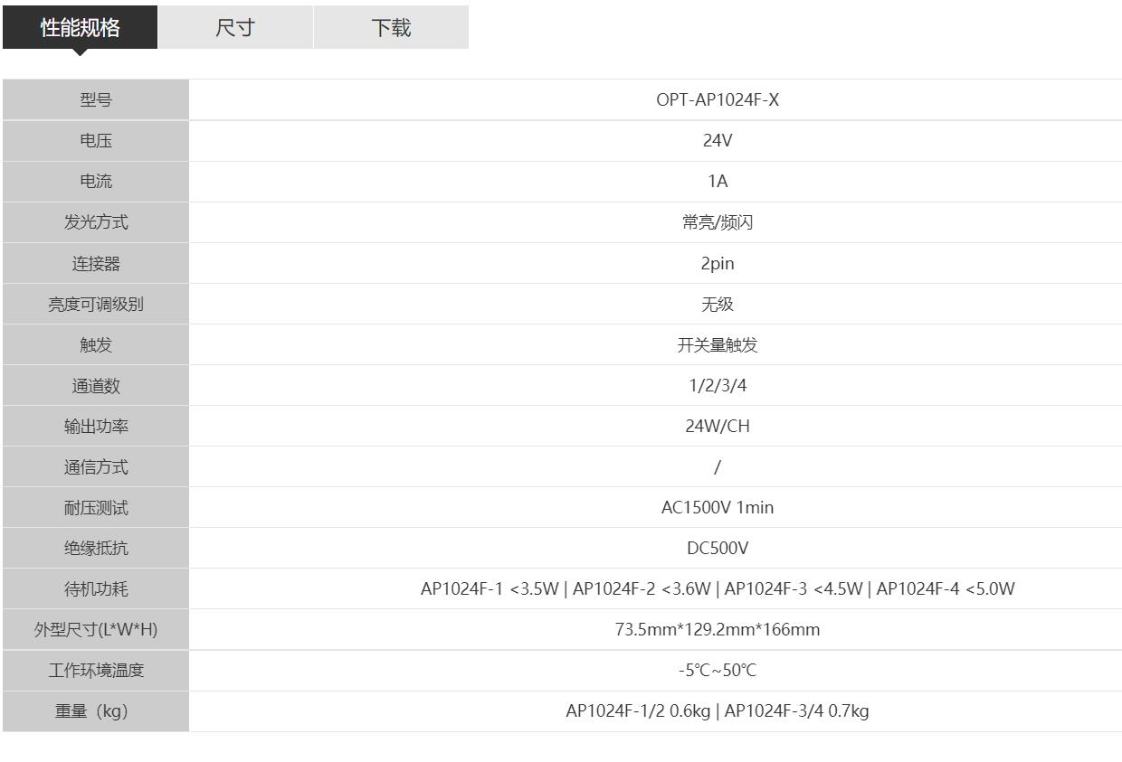Click the -5℃~50℃ temperature value
This screenshot has width=1122, height=762.
pos(718,671)
